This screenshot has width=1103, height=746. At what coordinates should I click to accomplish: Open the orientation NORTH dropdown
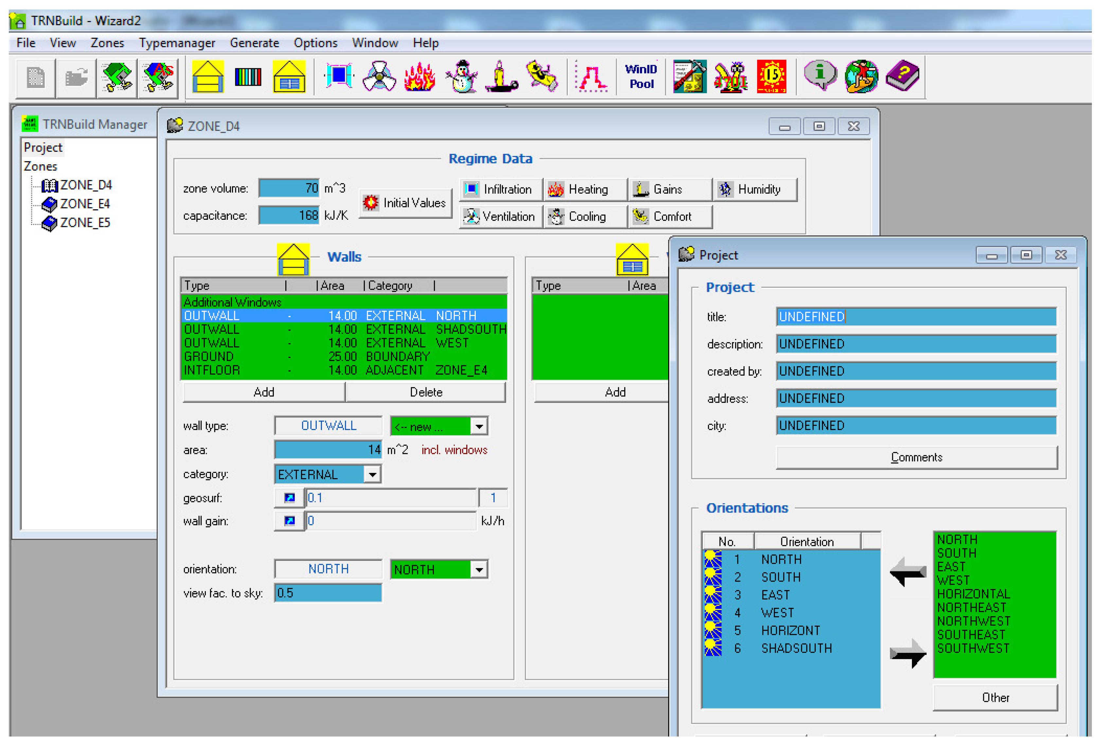(x=479, y=570)
